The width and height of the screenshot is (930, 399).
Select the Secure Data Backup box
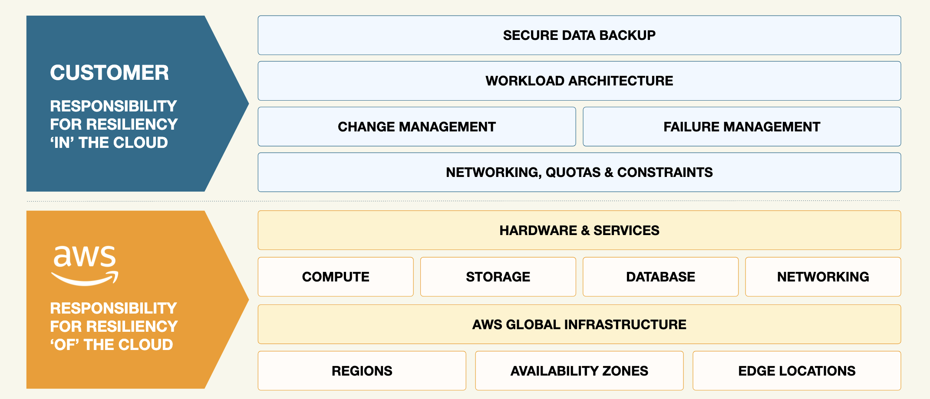tap(579, 35)
